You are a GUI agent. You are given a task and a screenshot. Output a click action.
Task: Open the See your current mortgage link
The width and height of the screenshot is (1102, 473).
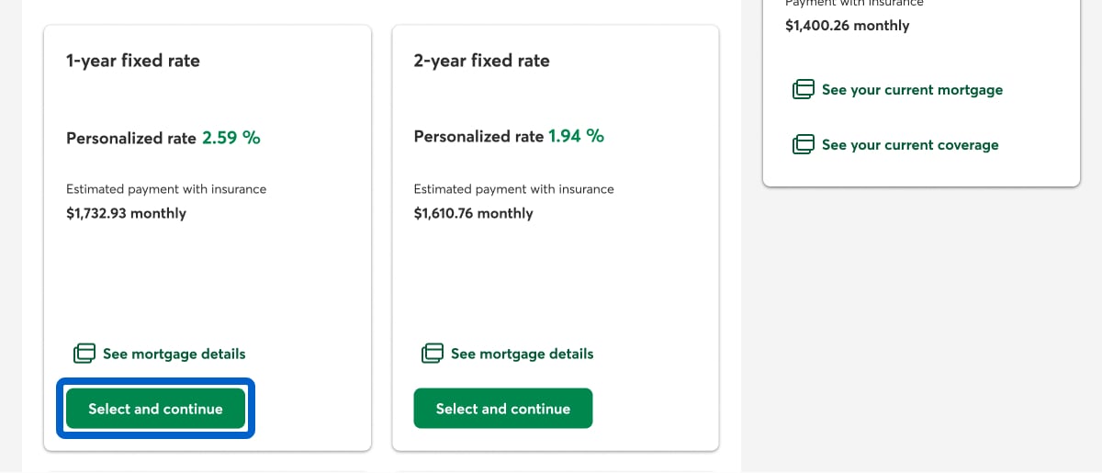(912, 90)
